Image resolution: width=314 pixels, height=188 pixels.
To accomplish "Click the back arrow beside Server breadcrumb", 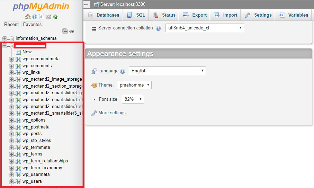I will pyautogui.click(x=86, y=5).
